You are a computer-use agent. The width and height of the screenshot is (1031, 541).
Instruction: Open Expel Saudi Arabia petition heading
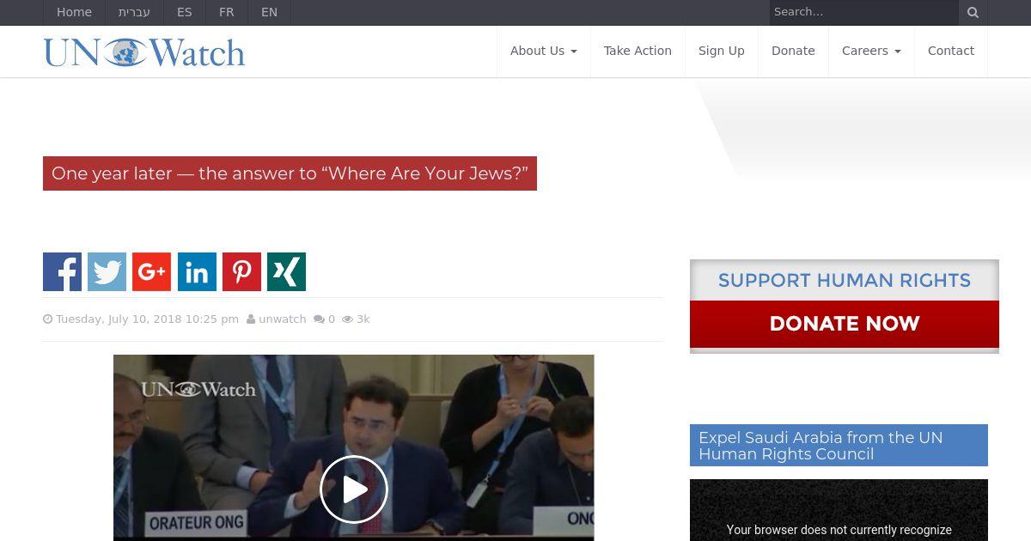839,446
